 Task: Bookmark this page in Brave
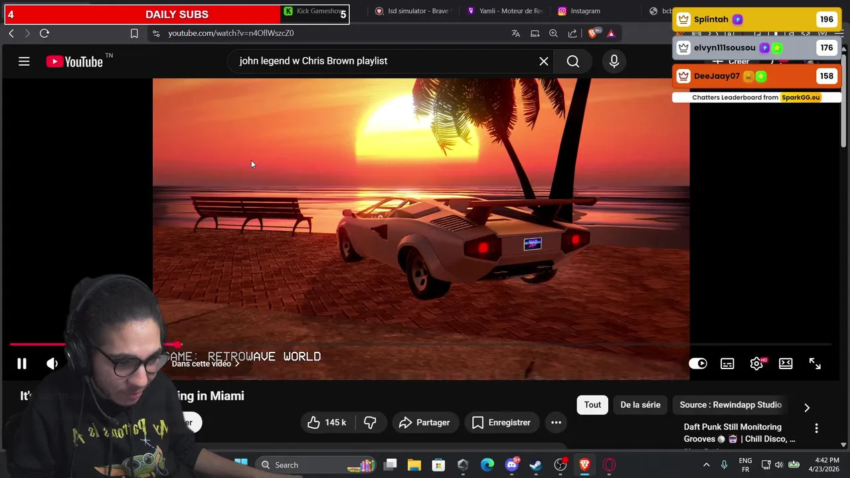134,33
